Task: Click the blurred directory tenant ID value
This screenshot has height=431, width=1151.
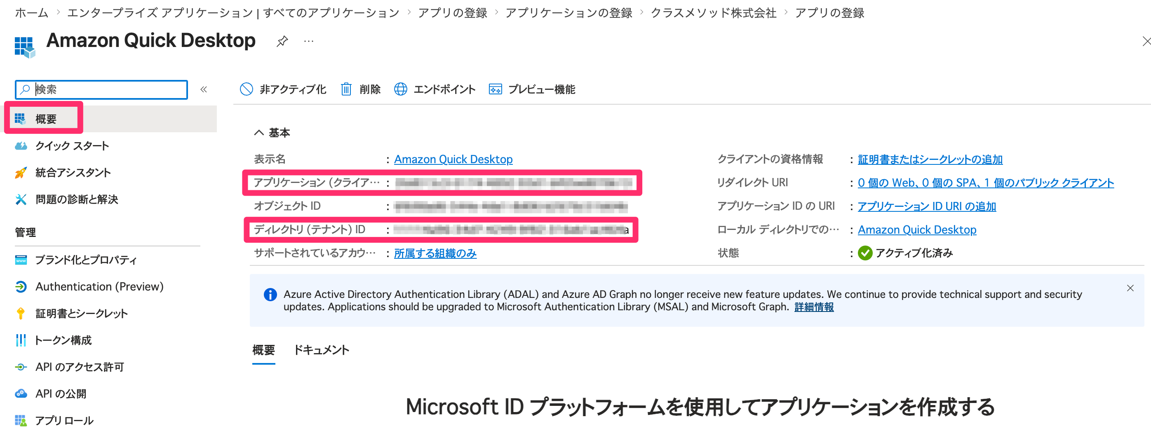Action: click(511, 230)
